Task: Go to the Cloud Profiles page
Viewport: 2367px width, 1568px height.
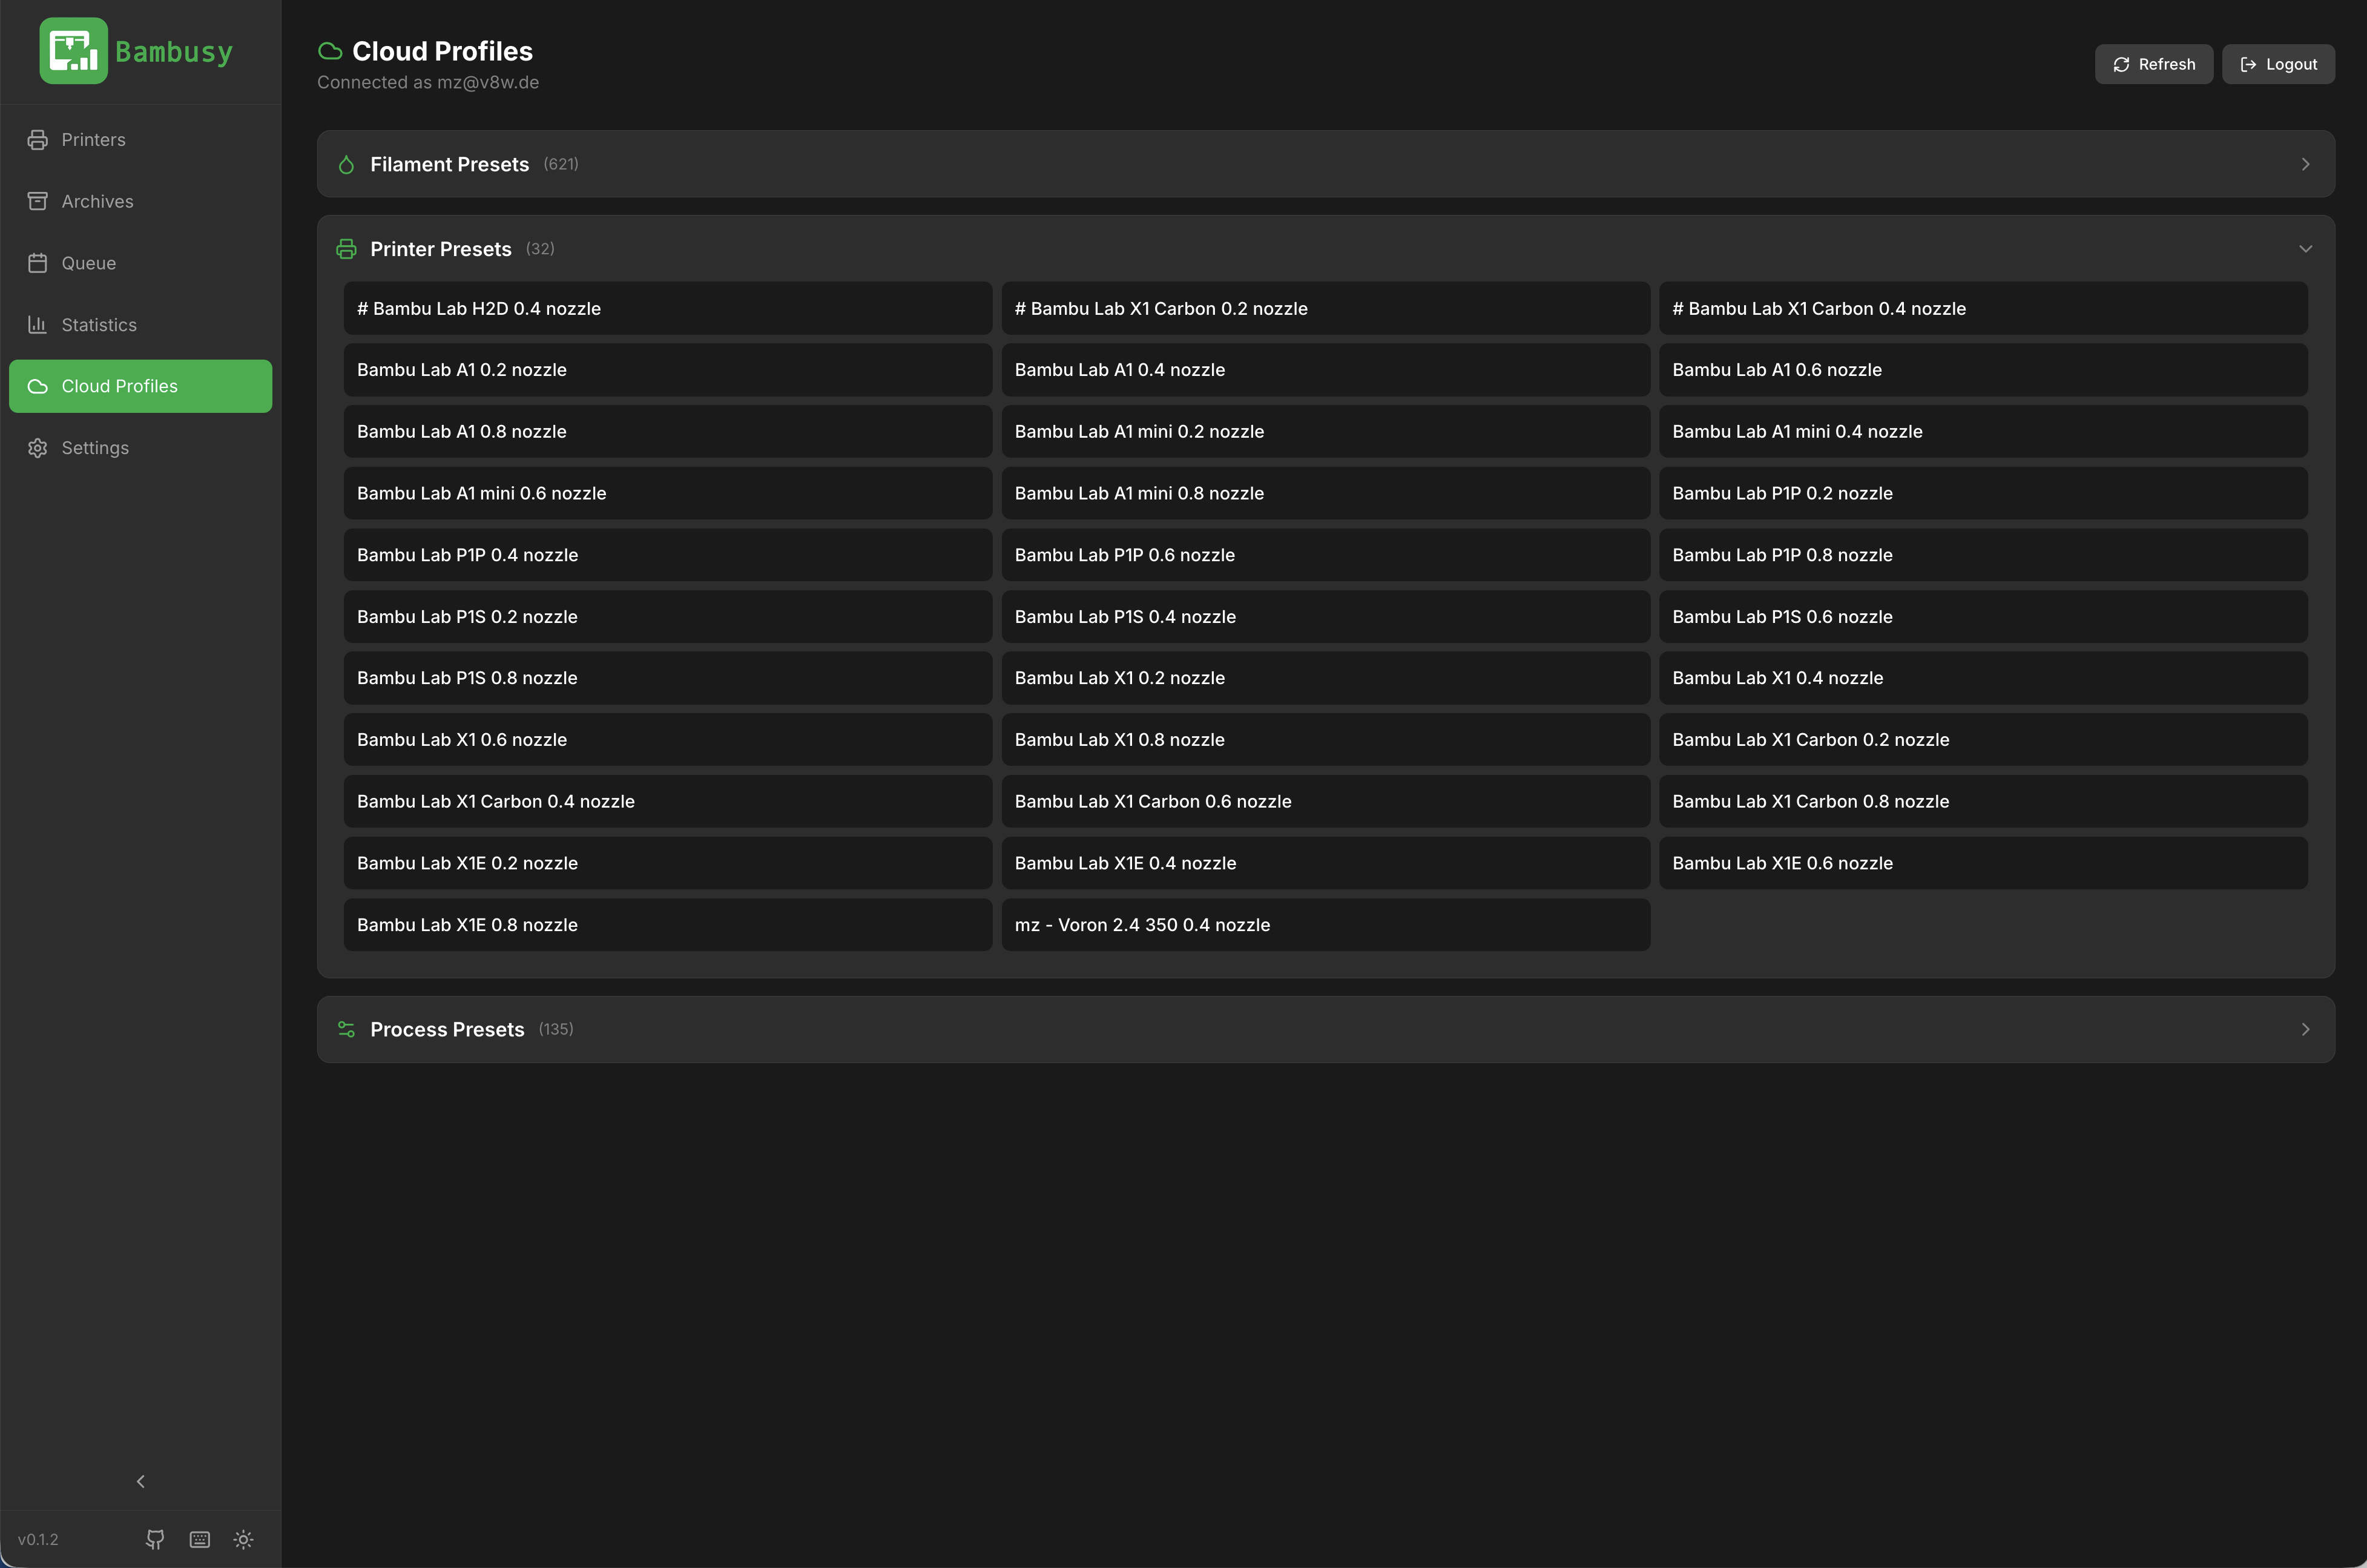Action: click(141, 386)
